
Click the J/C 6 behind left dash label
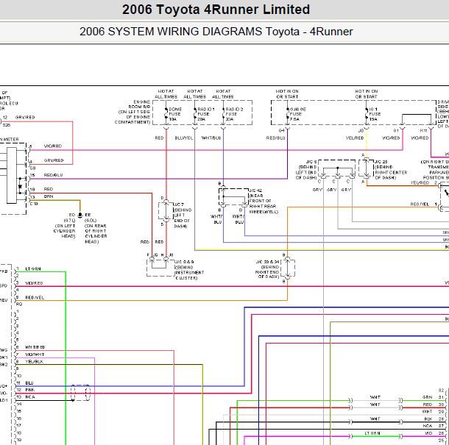click(306, 170)
